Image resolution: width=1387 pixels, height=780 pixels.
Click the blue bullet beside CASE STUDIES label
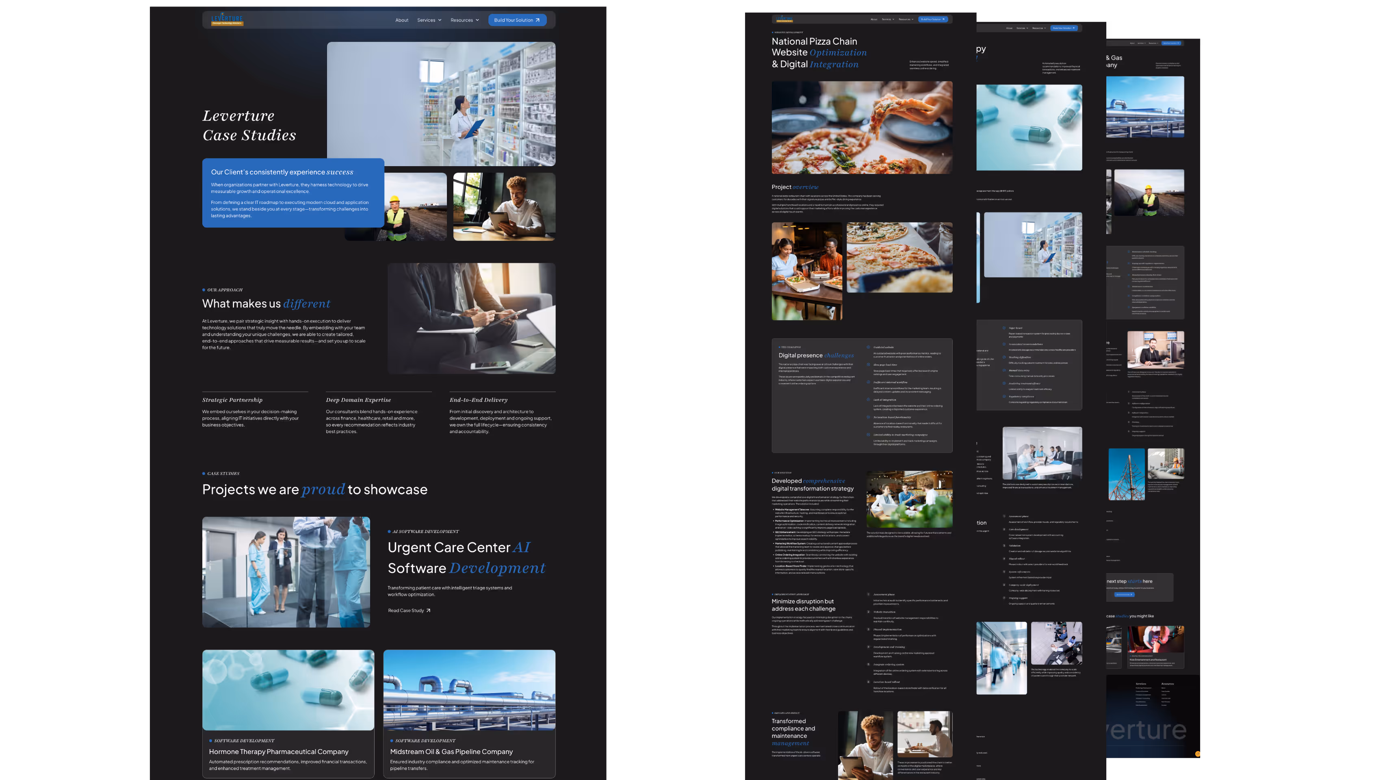[204, 473]
